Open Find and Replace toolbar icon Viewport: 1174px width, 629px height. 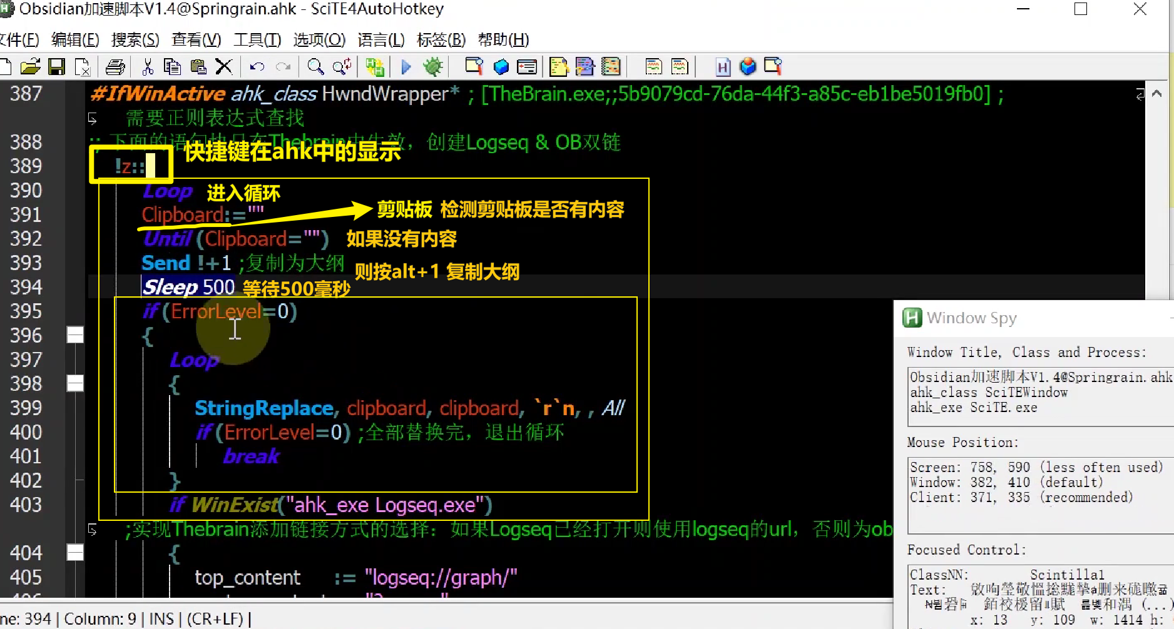coord(342,66)
